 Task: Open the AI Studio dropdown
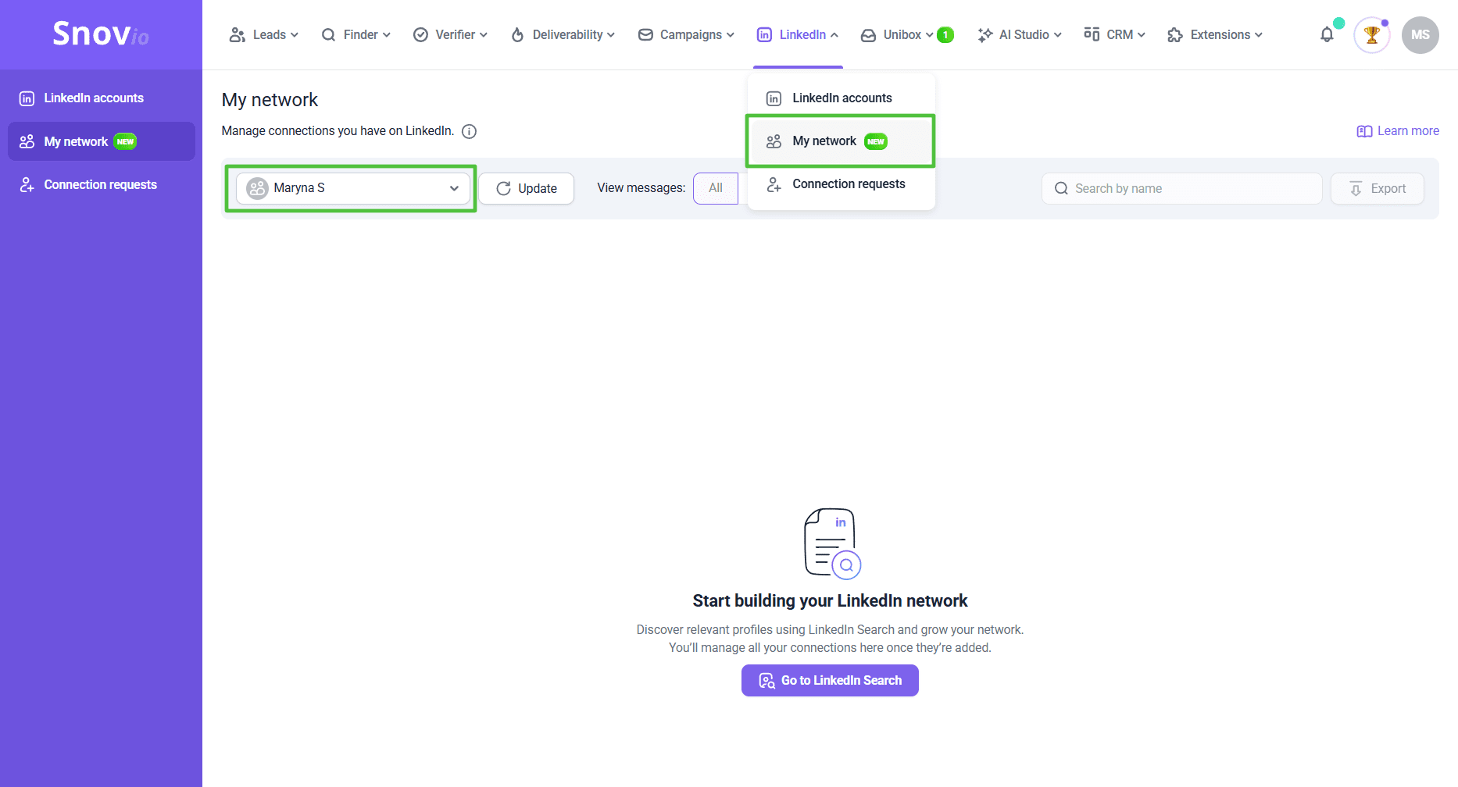(x=1019, y=35)
